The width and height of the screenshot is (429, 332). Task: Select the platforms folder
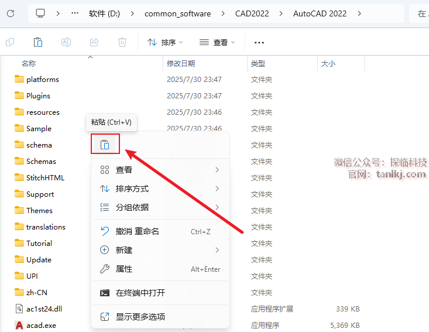pyautogui.click(x=42, y=79)
